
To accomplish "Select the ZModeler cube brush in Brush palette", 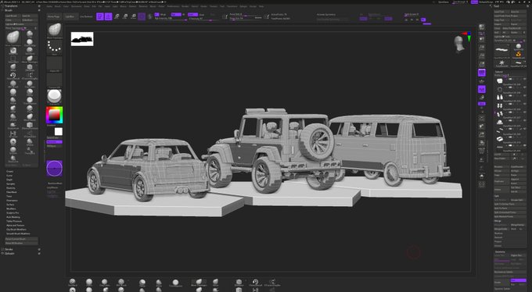I will (30, 67).
